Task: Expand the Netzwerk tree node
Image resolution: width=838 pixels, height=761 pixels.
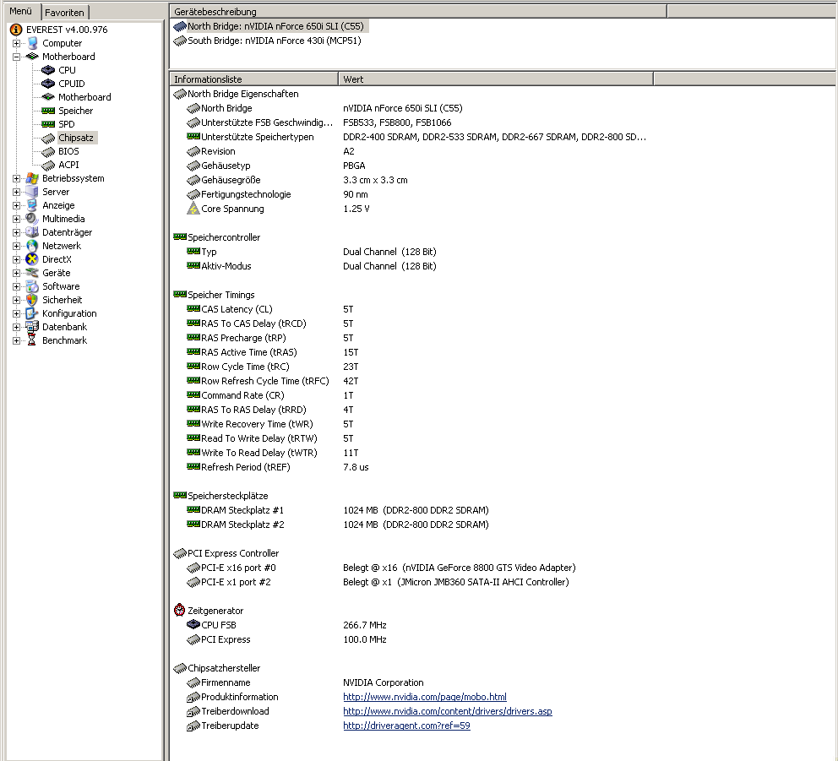Action: pyautogui.click(x=17, y=246)
